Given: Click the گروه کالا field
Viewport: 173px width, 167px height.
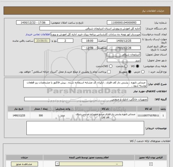Looking at the screenshot, I should coord(86,99).
